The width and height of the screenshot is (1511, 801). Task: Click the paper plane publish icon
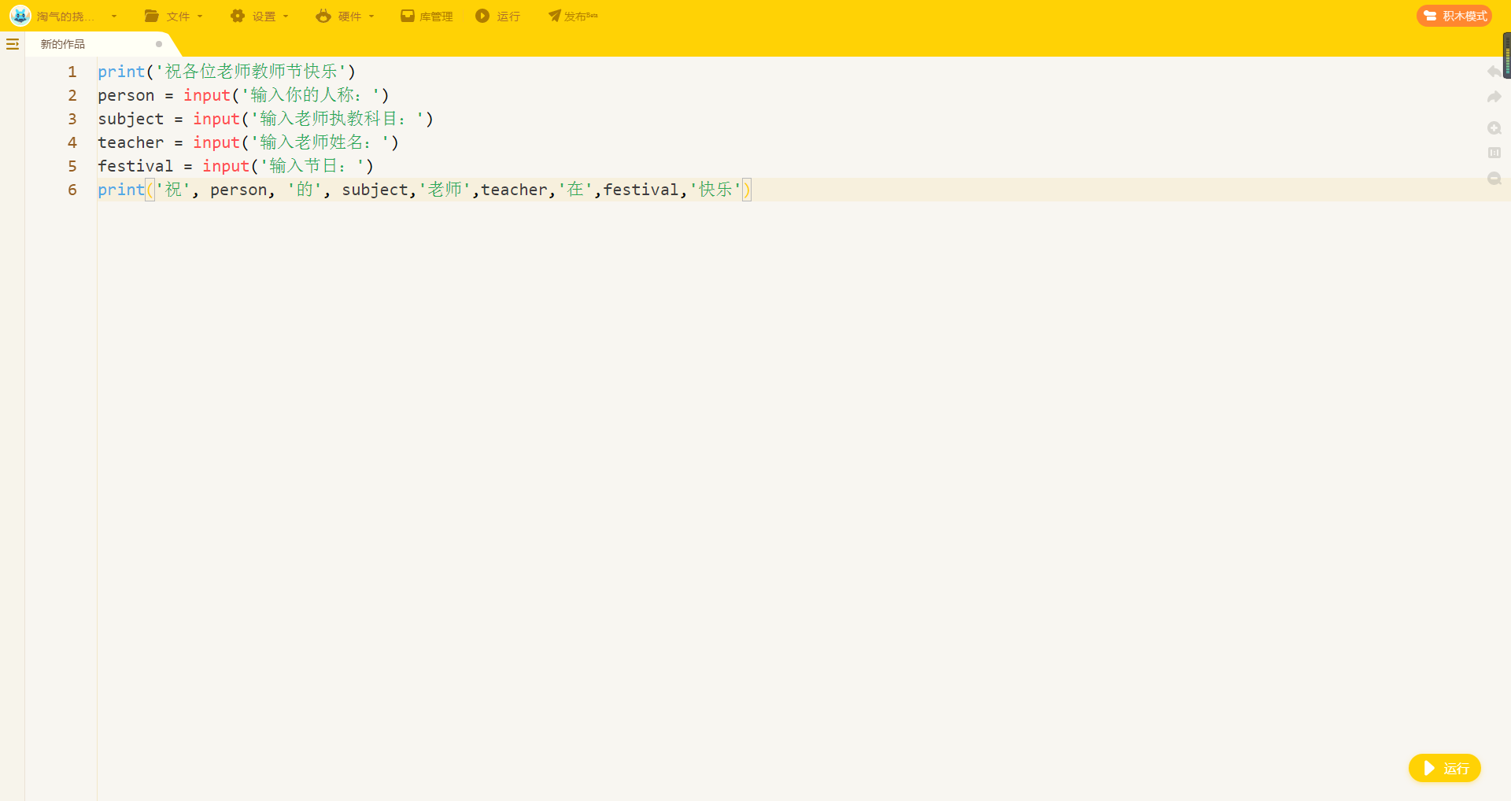[x=555, y=16]
